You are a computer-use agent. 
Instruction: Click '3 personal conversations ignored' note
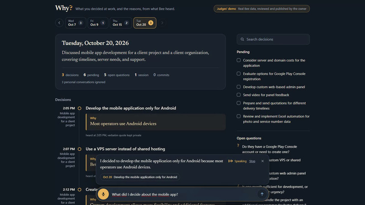click(x=83, y=82)
